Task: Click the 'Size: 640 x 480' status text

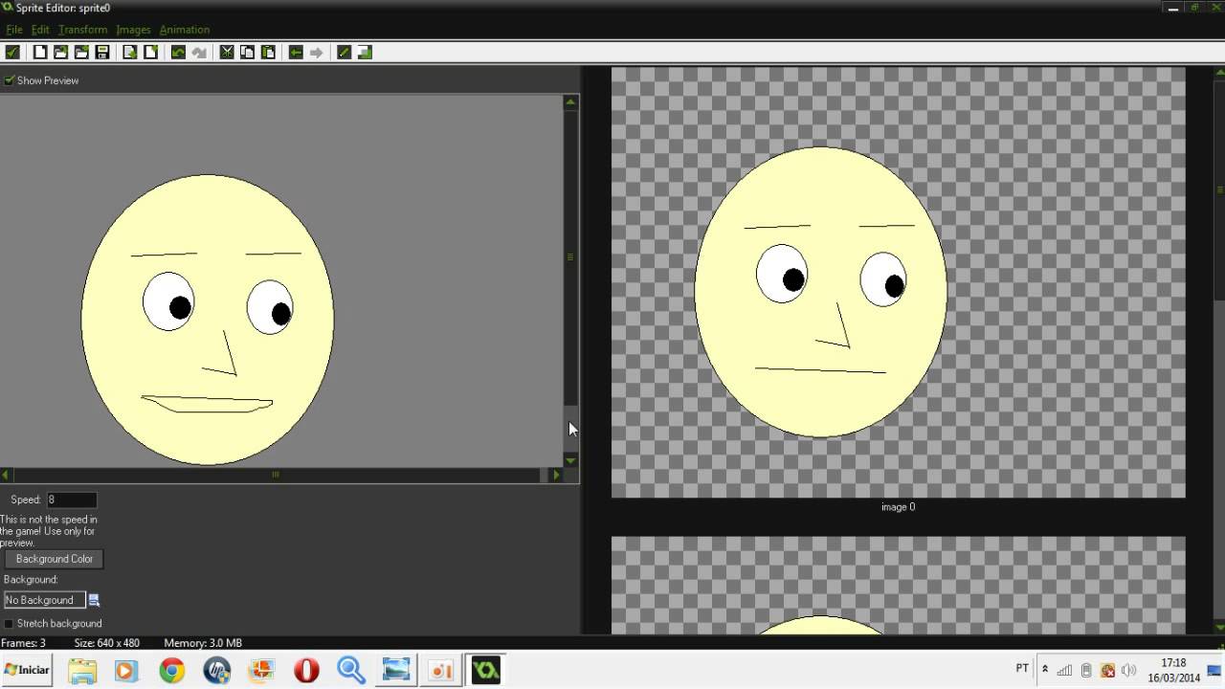Action: coord(107,643)
